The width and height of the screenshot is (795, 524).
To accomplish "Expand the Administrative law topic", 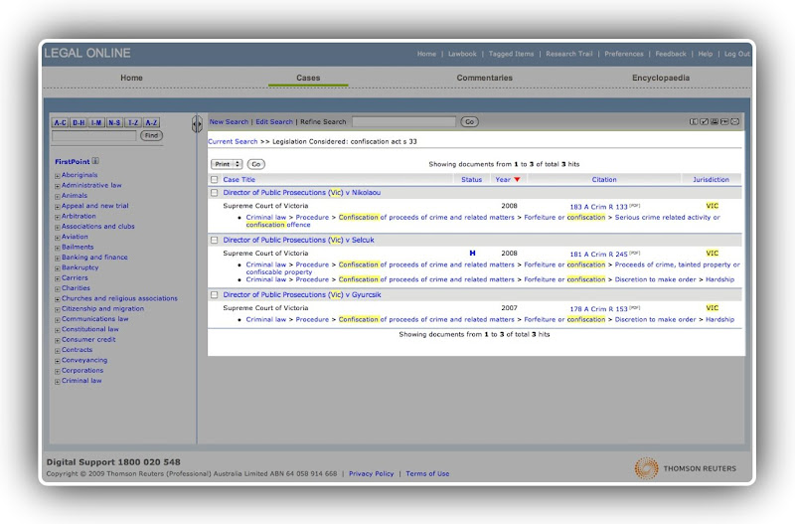I will click(58, 185).
